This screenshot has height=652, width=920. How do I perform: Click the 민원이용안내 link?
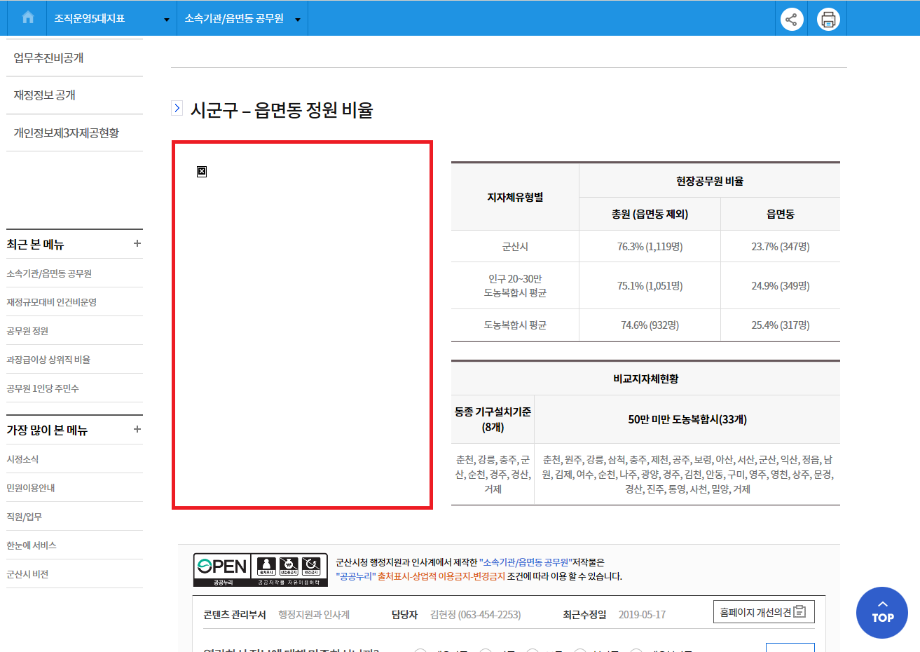click(31, 488)
